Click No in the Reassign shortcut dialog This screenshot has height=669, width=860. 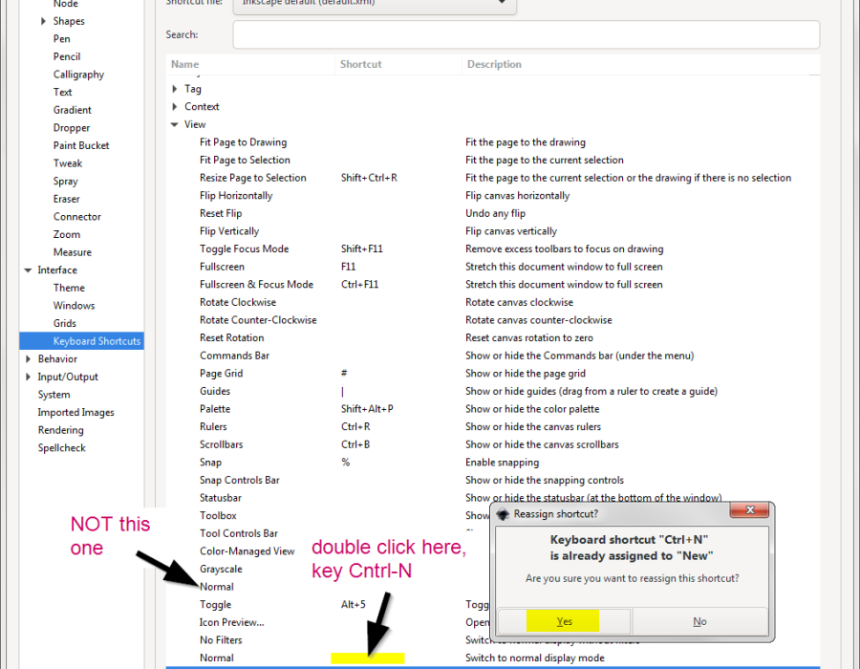click(x=699, y=621)
